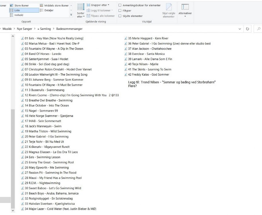Click the Skjul valgte elementer icon

tap(169, 7)
